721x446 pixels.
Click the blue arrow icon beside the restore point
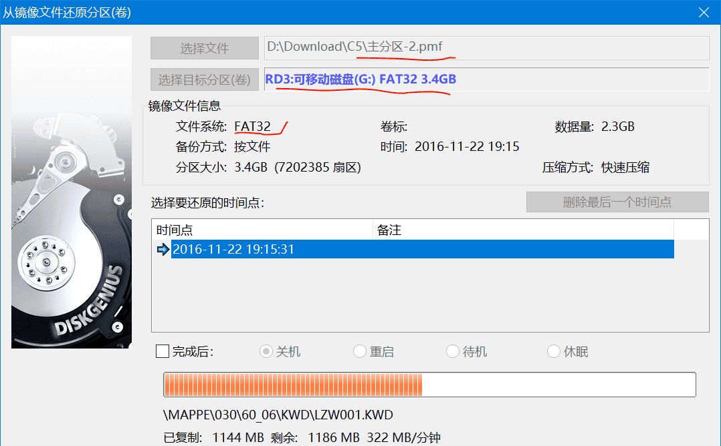click(163, 250)
